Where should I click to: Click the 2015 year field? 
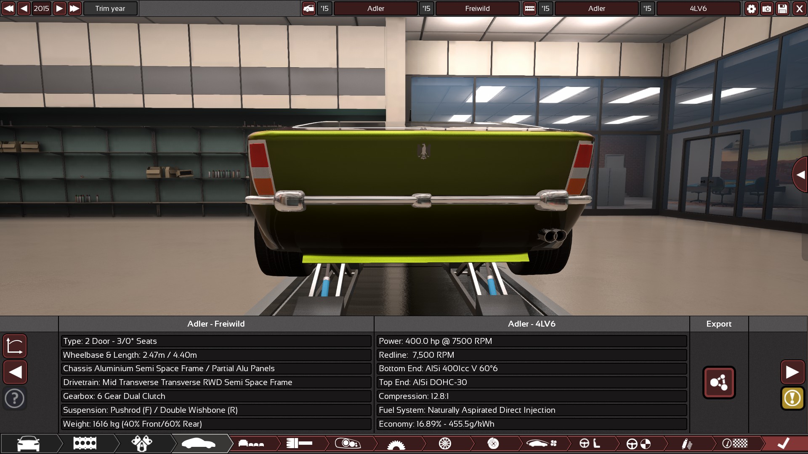coord(41,8)
